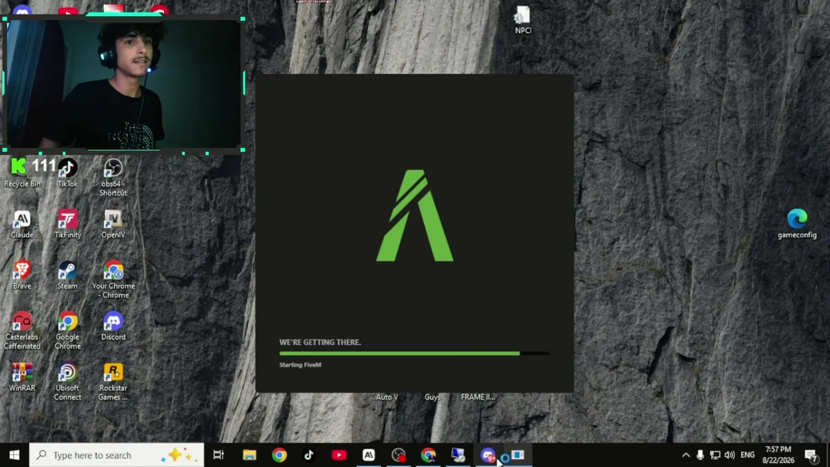Viewport: 830px width, 467px height.
Task: Open File Explorer from the taskbar
Action: tap(249, 455)
